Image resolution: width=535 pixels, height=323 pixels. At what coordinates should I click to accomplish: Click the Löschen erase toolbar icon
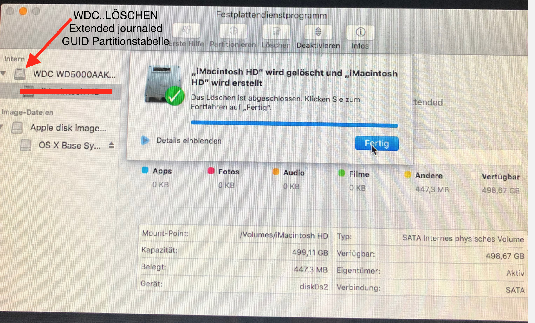[276, 32]
